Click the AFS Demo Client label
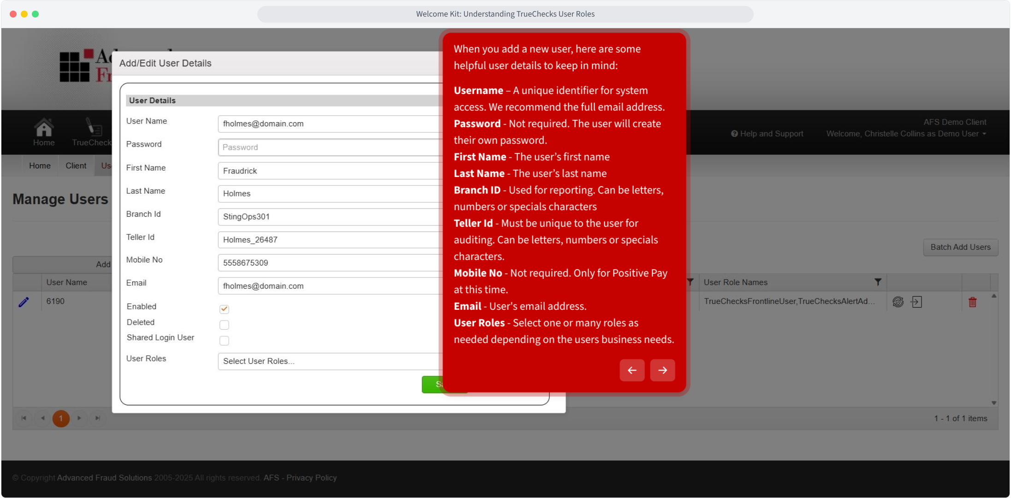 pos(955,122)
